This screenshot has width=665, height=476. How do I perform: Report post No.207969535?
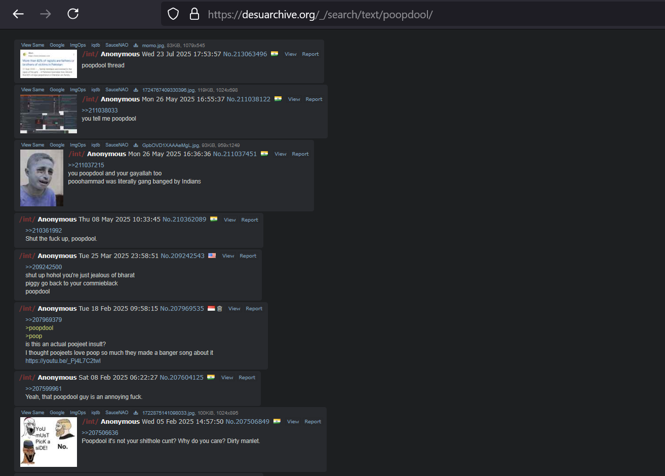tap(254, 309)
